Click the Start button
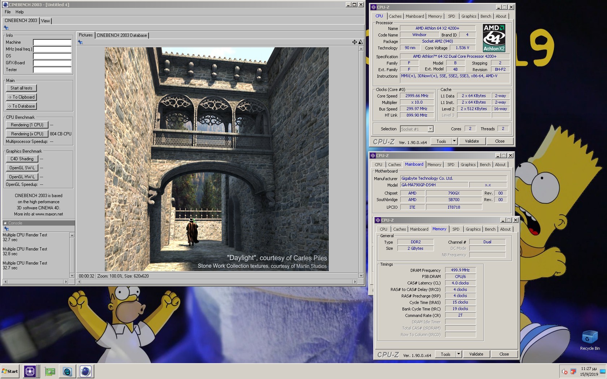The width and height of the screenshot is (607, 379). click(10, 371)
